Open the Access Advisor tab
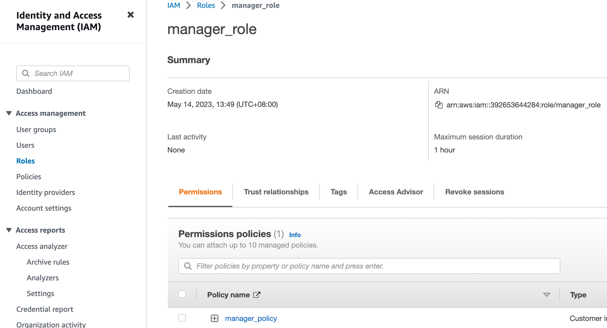 396,192
